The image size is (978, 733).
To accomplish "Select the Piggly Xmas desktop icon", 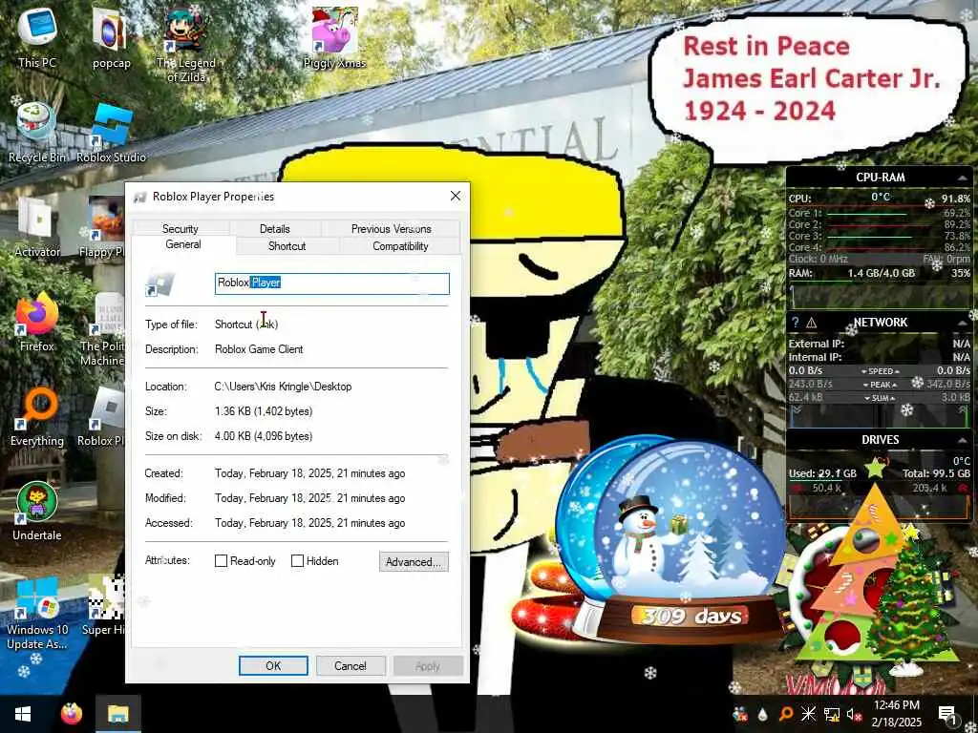I will tap(334, 37).
